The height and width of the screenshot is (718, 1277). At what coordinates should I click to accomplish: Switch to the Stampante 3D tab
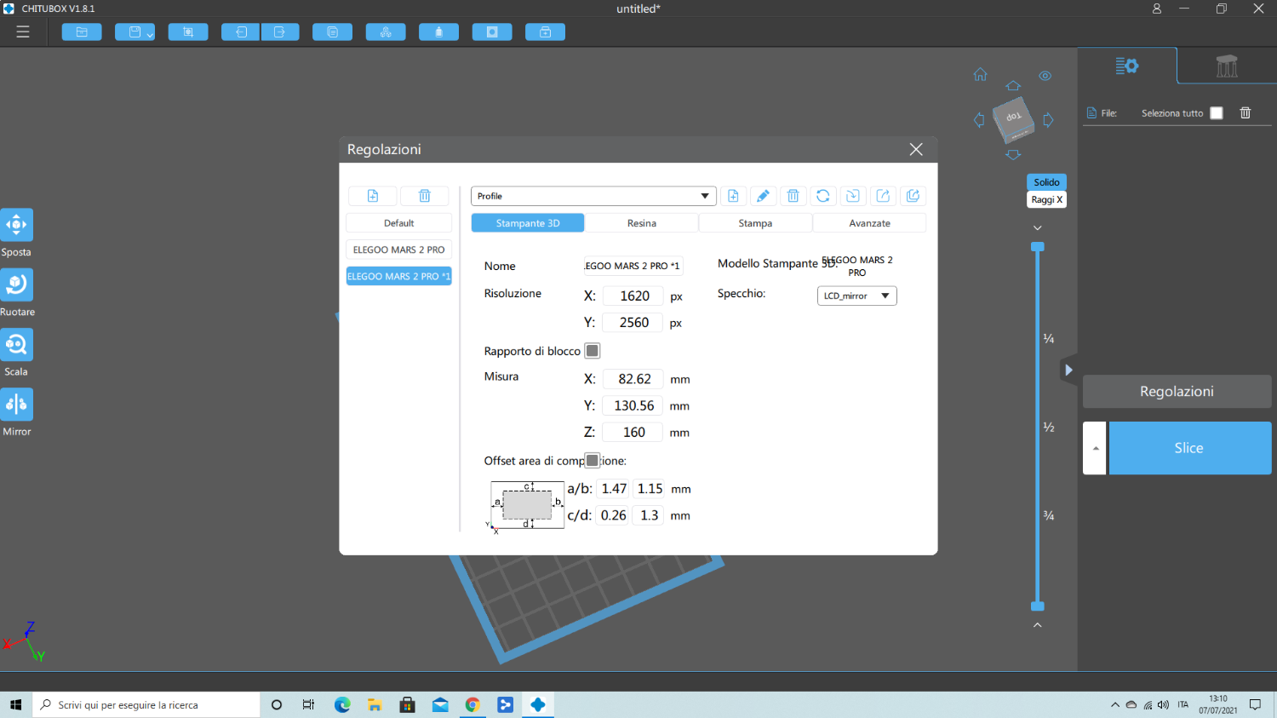click(x=528, y=223)
